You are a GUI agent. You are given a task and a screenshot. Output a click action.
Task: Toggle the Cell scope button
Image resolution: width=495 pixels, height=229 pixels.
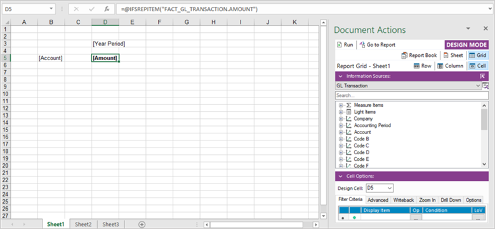(x=478, y=66)
